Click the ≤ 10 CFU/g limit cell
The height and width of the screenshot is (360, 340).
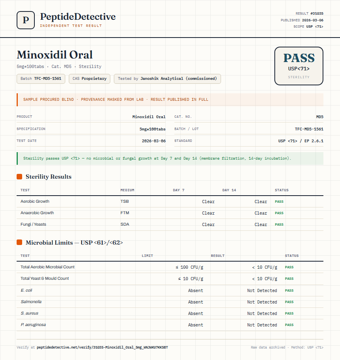coord(191,279)
